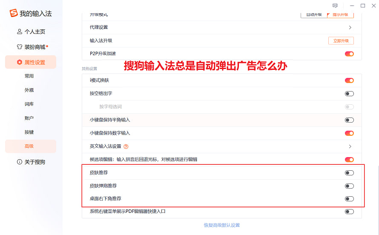Toggle 系统右键菜单展示PDF编辑器快捷入口 switch
Image resolution: width=379 pixels, height=235 pixels.
(349, 212)
